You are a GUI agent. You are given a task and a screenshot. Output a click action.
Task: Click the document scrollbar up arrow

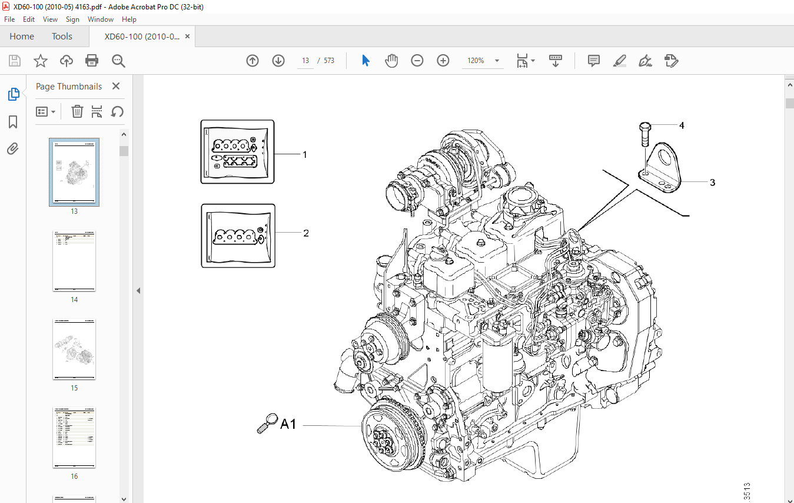pos(789,85)
